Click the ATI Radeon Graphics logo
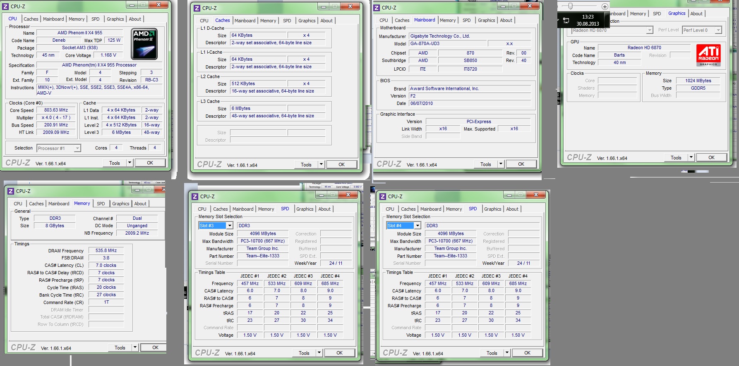This screenshot has height=366, width=739. pyautogui.click(x=709, y=55)
